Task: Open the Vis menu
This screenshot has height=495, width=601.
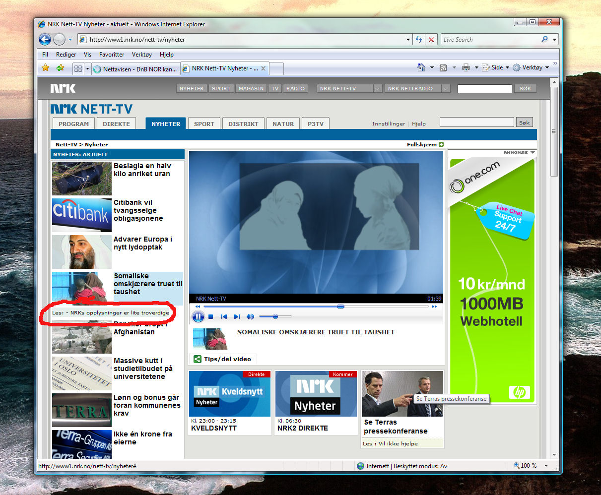Action: [x=87, y=55]
